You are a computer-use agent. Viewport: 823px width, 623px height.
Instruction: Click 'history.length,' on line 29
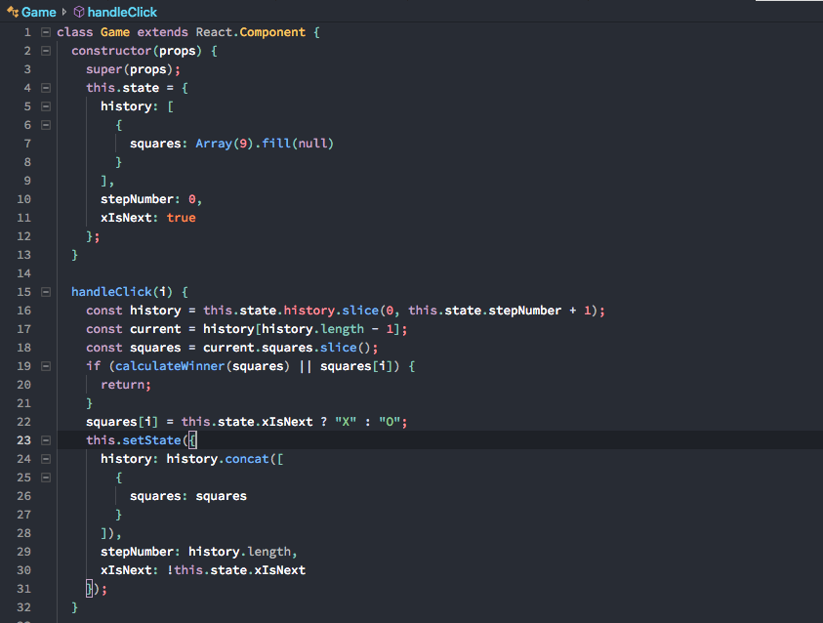click(243, 552)
